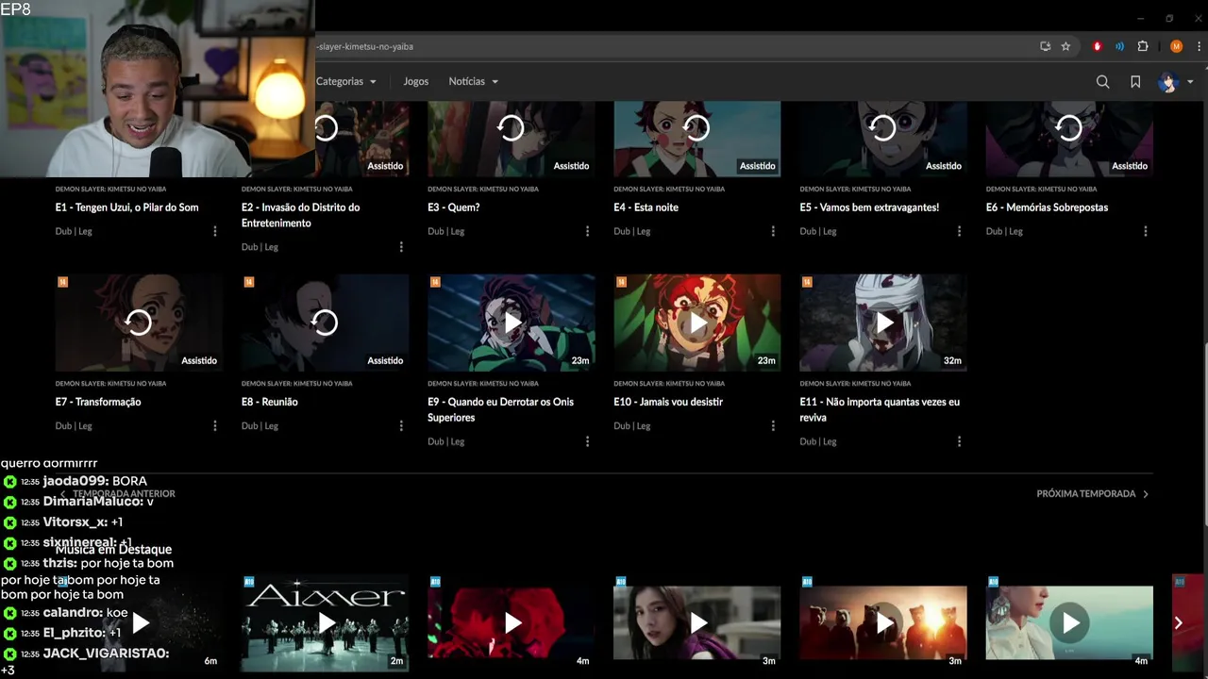Replay episode E4 - Esta noite thumbnail

696,139
